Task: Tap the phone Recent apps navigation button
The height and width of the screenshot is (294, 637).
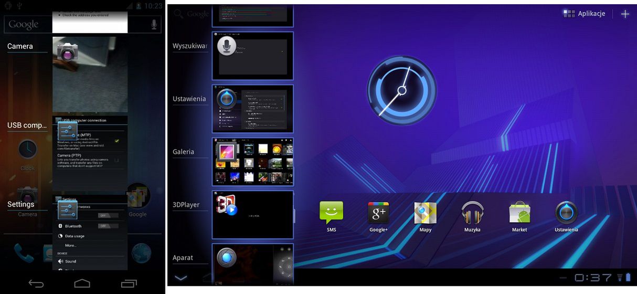Action: 129,283
